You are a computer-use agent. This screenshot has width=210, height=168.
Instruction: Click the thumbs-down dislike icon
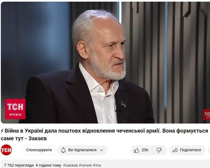(x=159, y=150)
